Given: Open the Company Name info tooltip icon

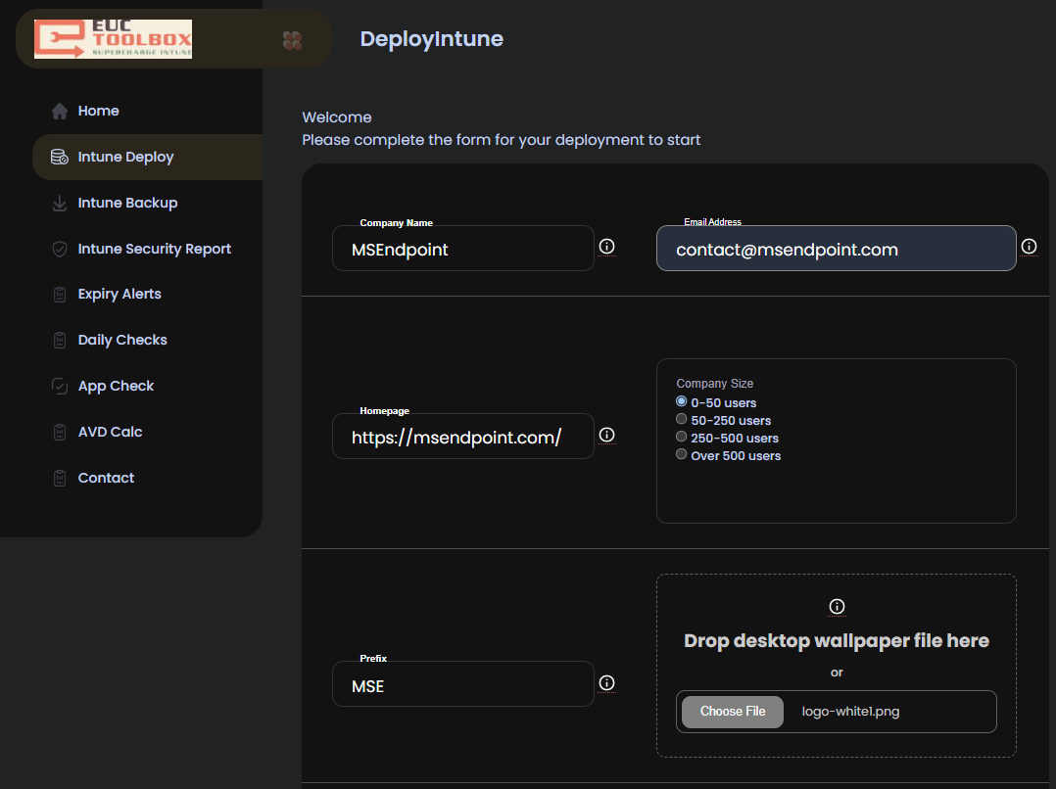Looking at the screenshot, I should tap(606, 247).
